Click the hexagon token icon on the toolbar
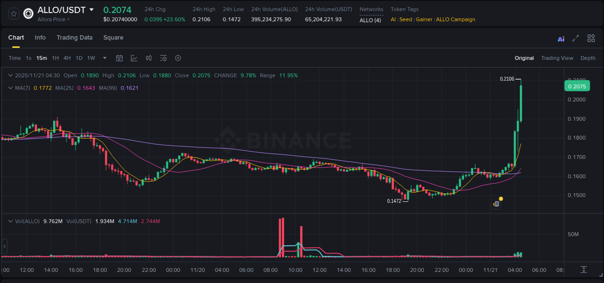The image size is (604, 283). tap(178, 58)
